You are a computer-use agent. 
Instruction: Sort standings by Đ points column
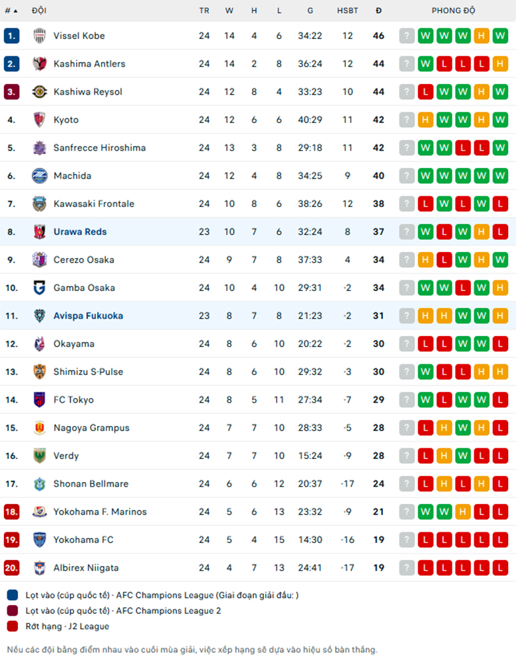pos(378,11)
